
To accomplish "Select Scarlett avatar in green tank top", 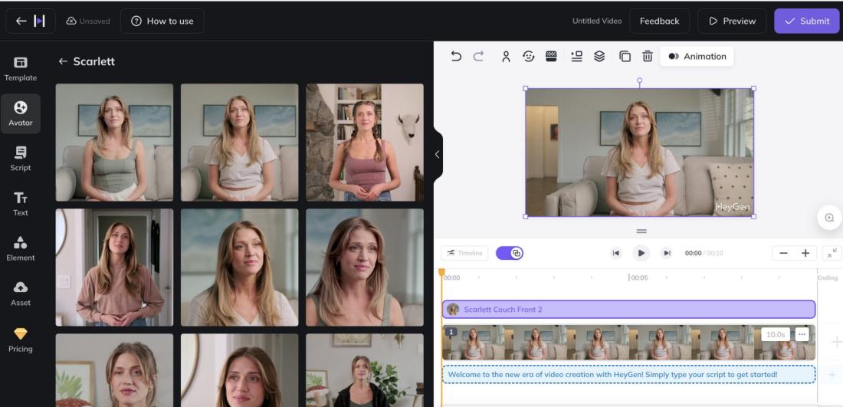I will [x=114, y=142].
